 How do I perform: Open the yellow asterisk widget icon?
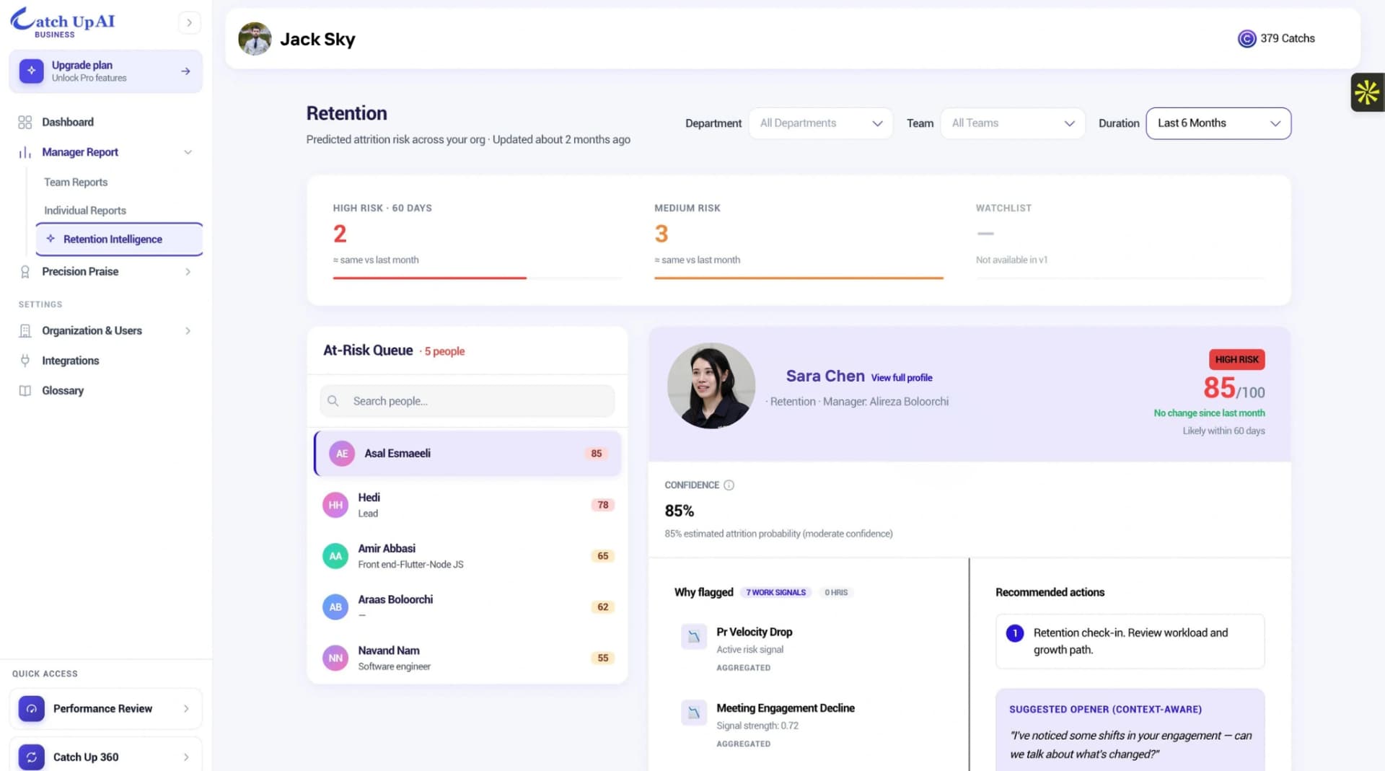1367,92
